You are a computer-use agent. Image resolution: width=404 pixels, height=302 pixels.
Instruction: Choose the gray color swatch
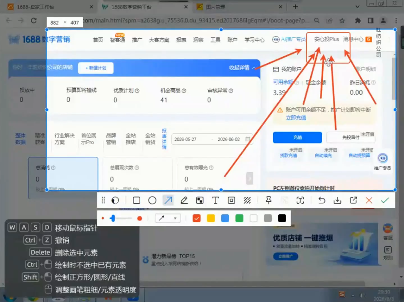pos(268,218)
